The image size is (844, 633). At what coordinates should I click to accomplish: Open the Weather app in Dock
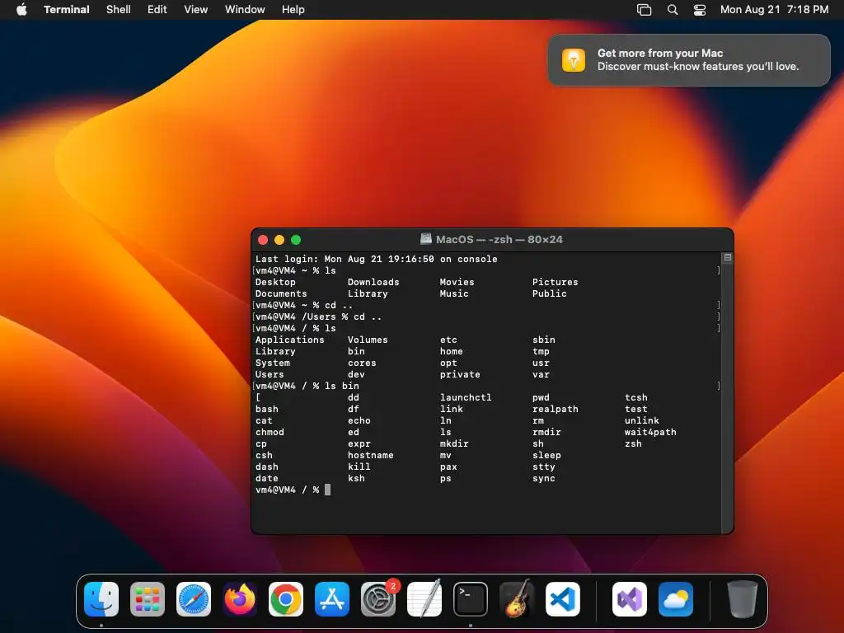(x=676, y=599)
